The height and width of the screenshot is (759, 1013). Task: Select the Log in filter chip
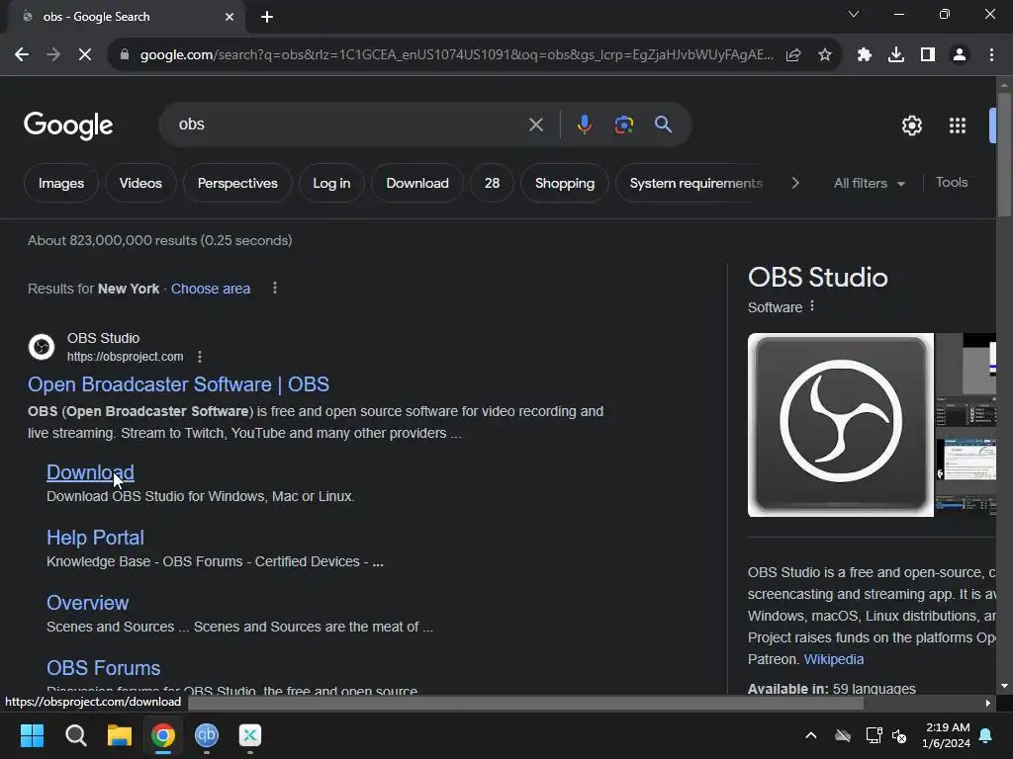click(331, 183)
